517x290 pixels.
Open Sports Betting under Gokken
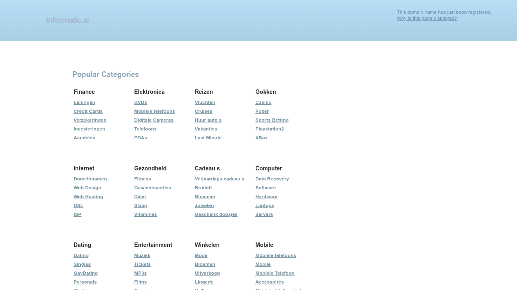[272, 120]
